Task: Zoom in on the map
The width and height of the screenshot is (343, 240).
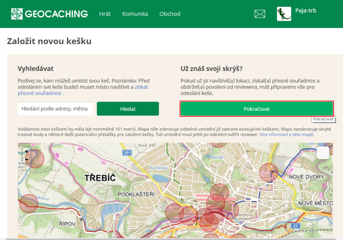Action: (x=27, y=151)
